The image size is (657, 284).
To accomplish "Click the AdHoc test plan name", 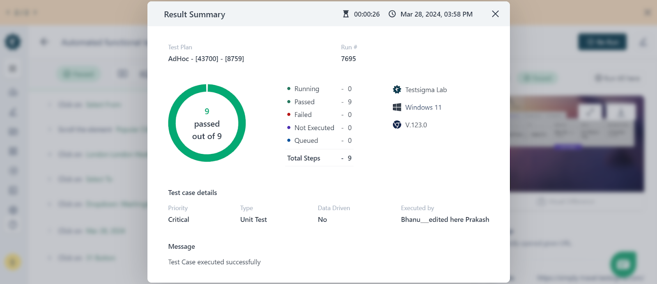I will 206,59.
